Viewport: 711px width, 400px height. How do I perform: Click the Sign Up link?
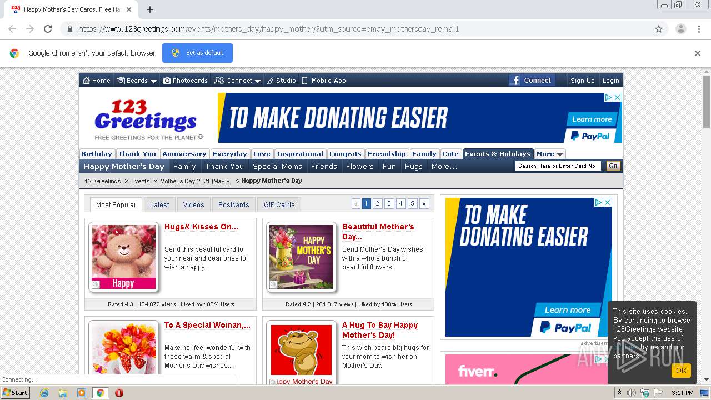tap(583, 81)
